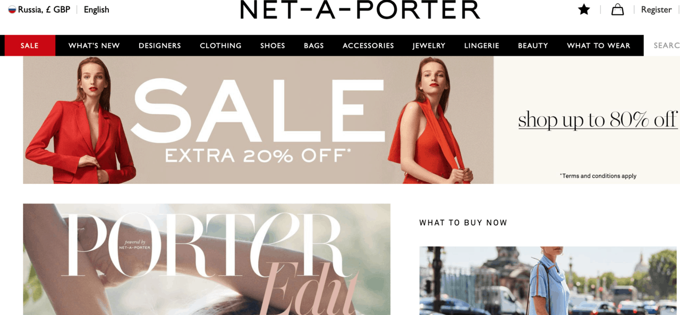
Task: Select Clothing in navigation bar
Action: [x=220, y=46]
